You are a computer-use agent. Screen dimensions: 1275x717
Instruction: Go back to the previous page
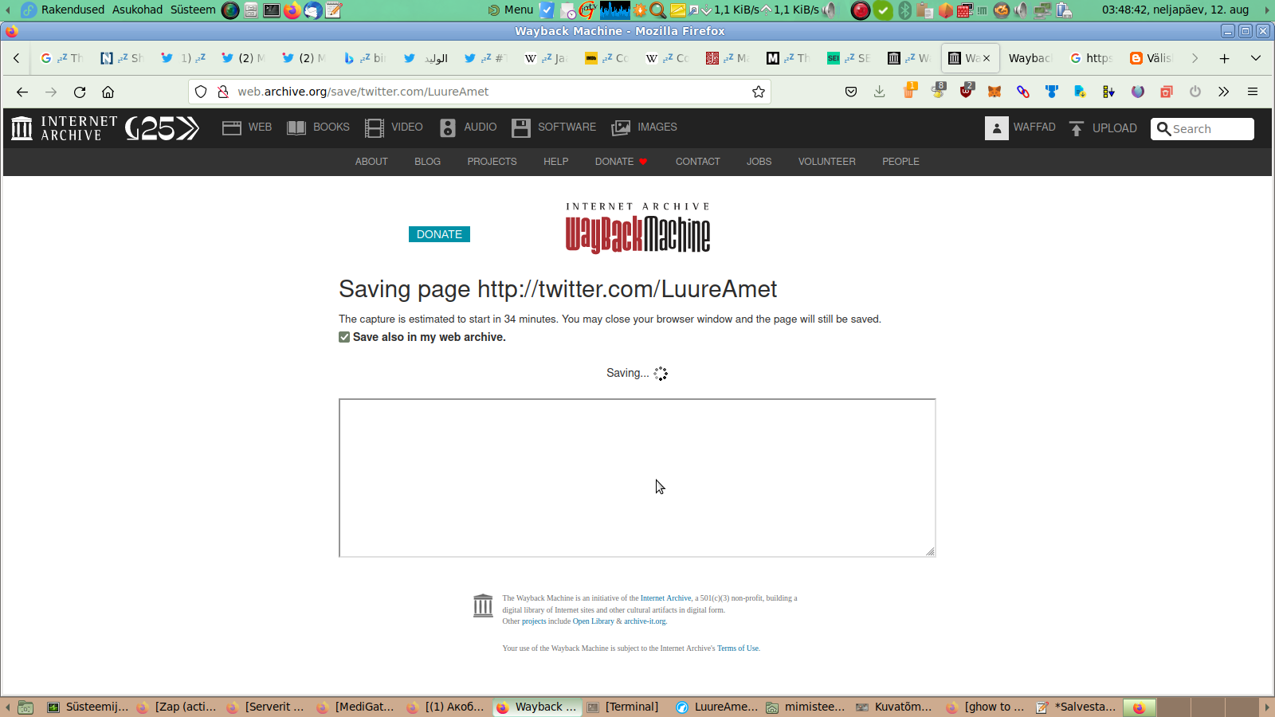pyautogui.click(x=22, y=92)
